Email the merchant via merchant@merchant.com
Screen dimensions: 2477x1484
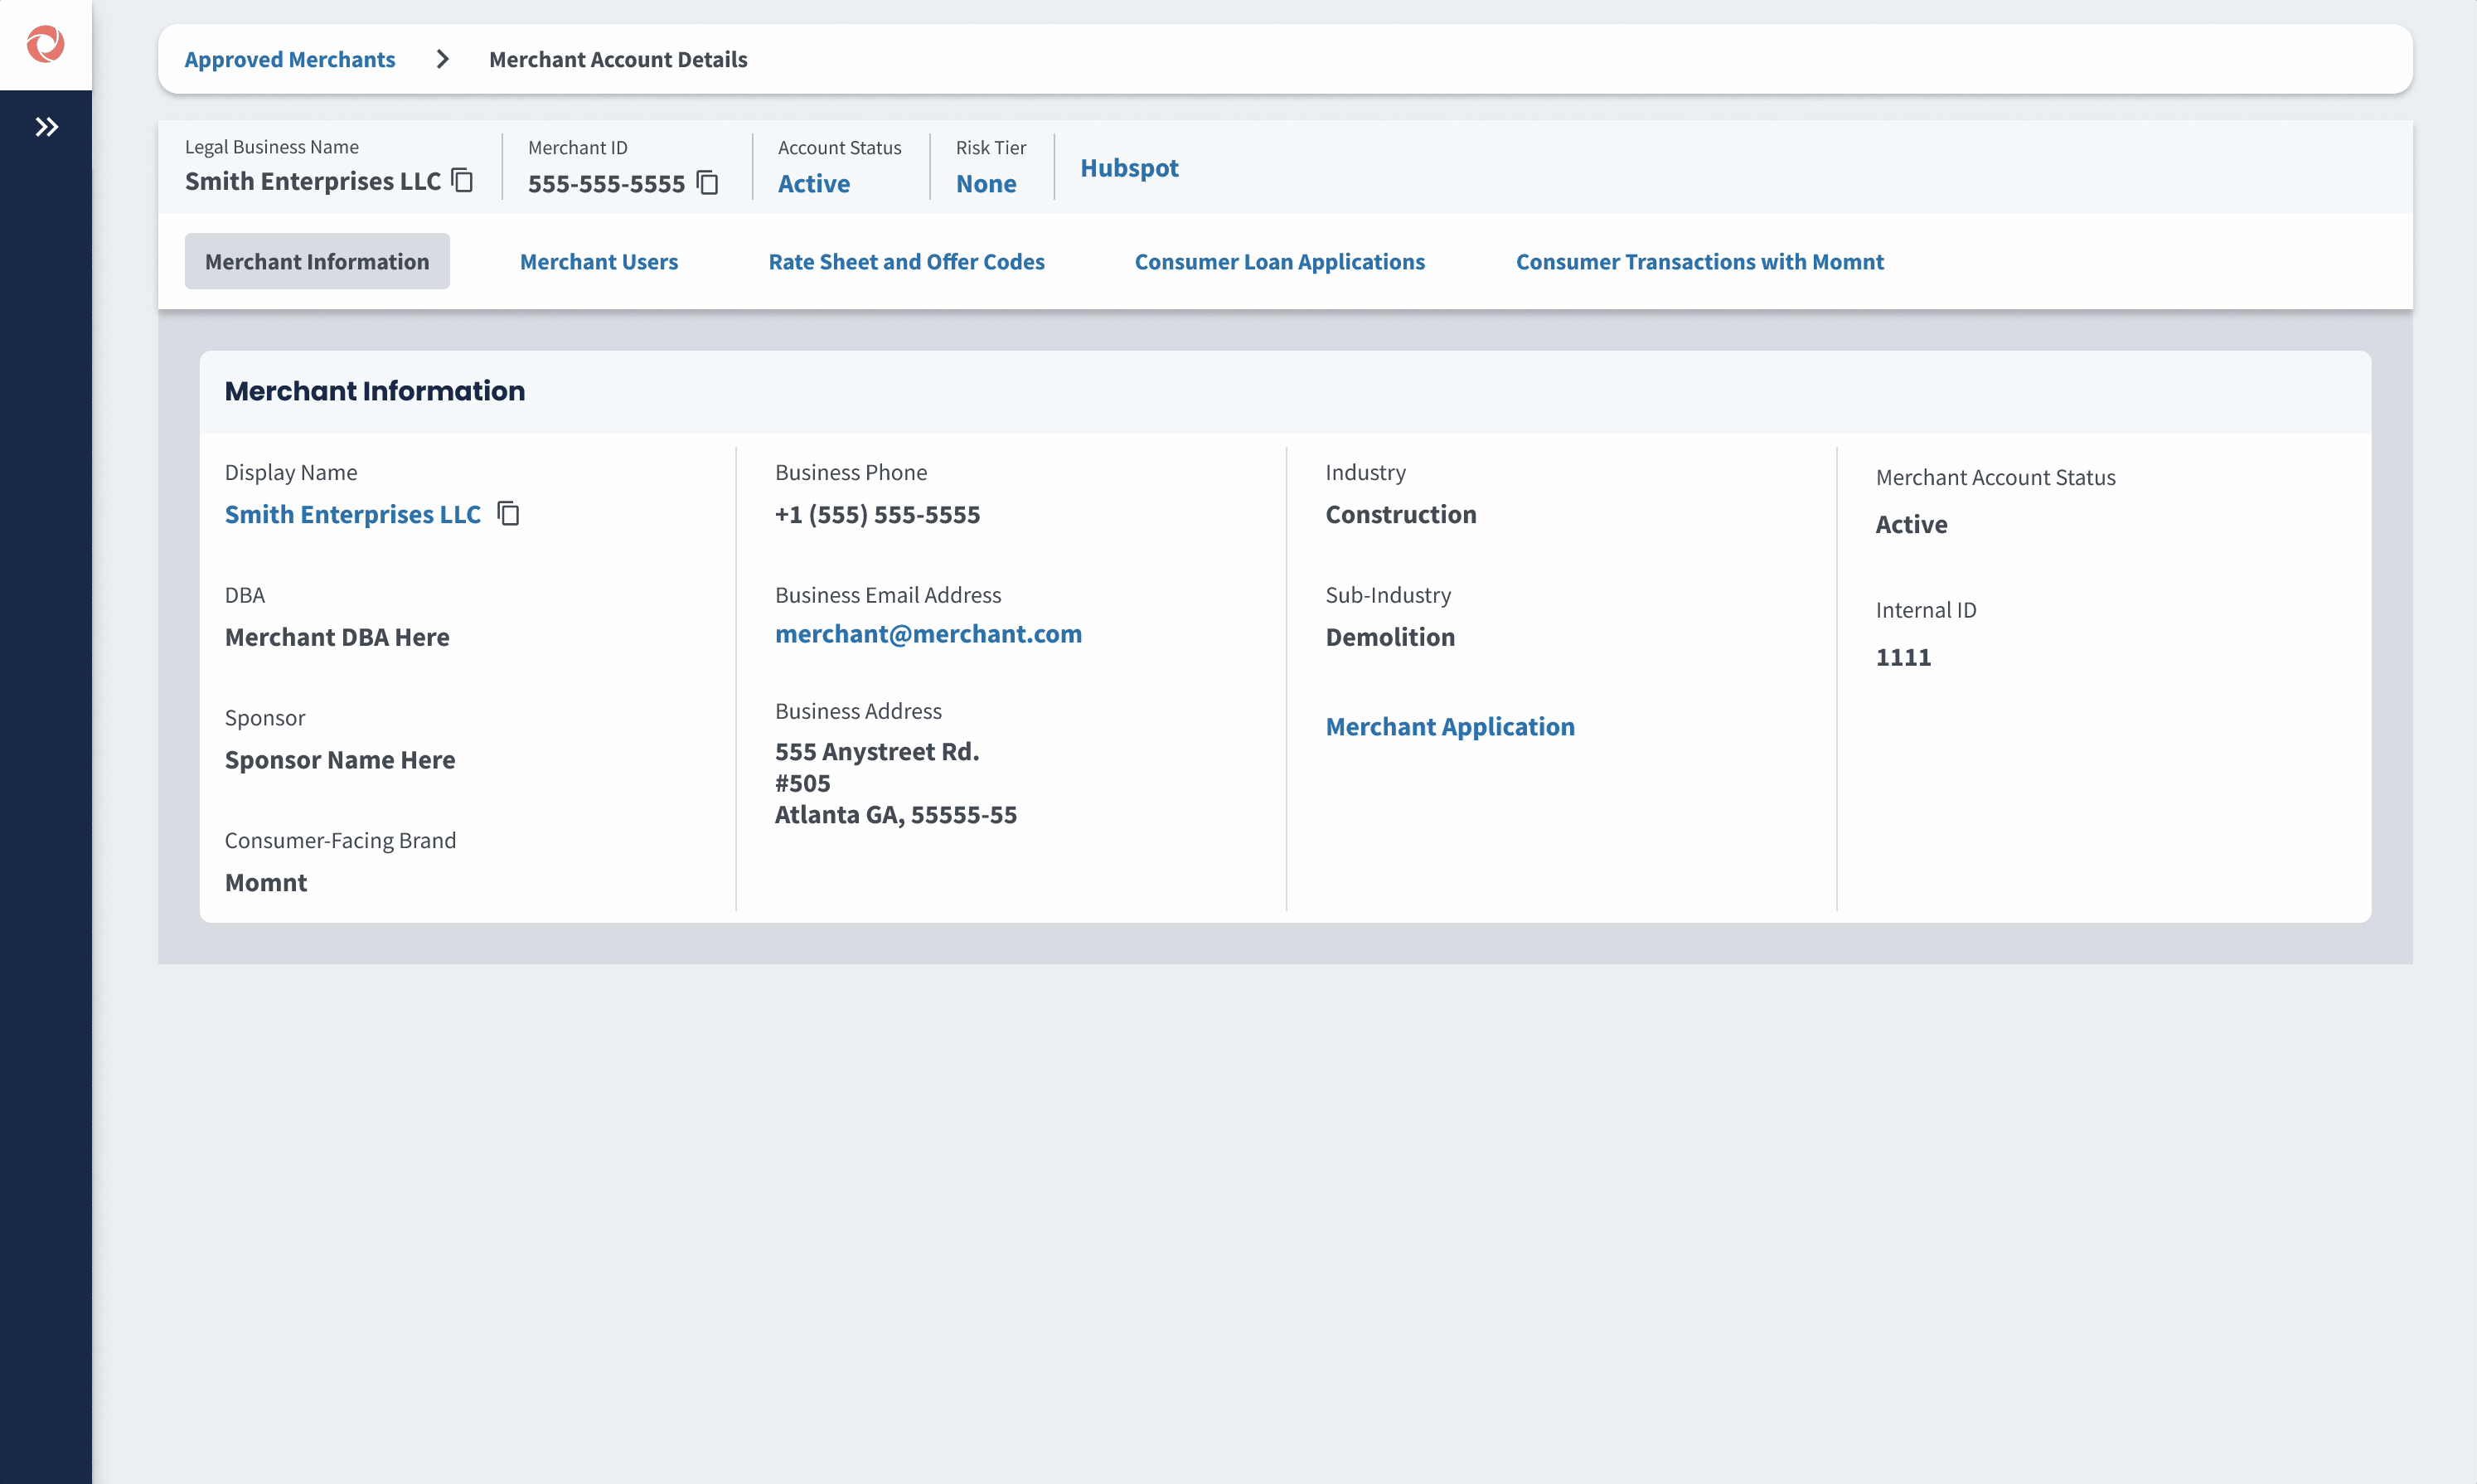coord(928,633)
